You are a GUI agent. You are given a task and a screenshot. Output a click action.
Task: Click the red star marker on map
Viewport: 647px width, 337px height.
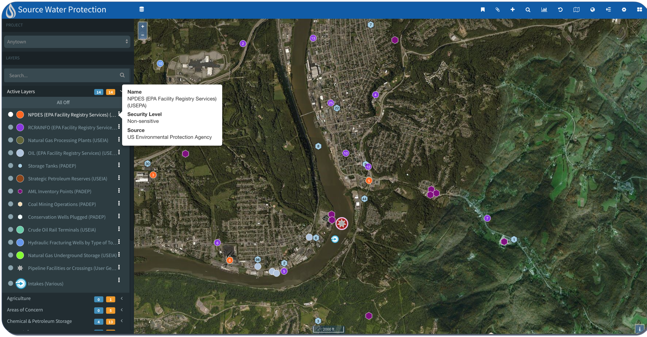(342, 224)
